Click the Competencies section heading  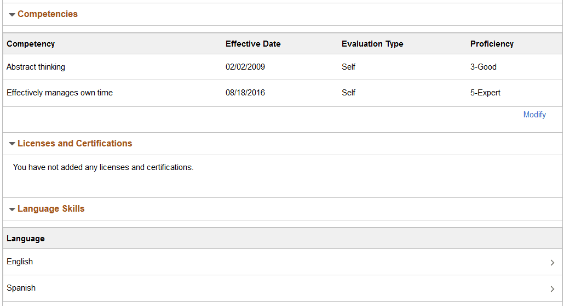pyautogui.click(x=48, y=14)
